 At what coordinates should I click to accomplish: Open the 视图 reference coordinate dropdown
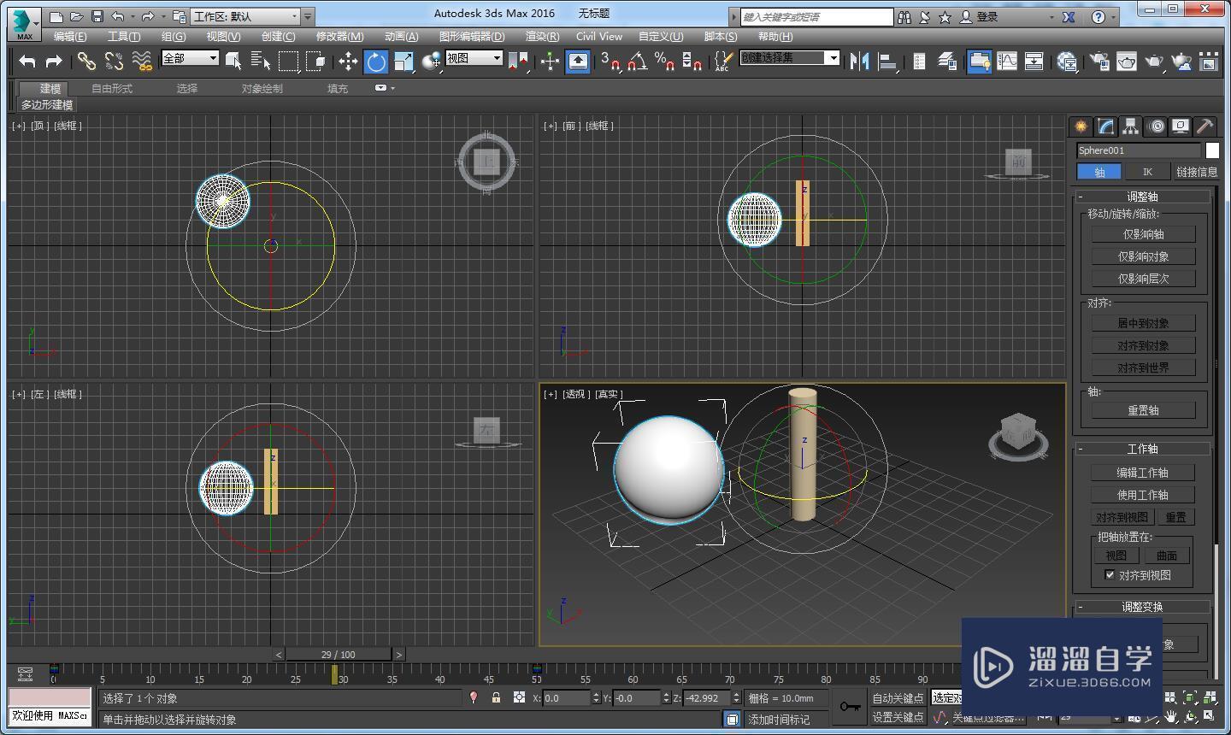pos(474,58)
